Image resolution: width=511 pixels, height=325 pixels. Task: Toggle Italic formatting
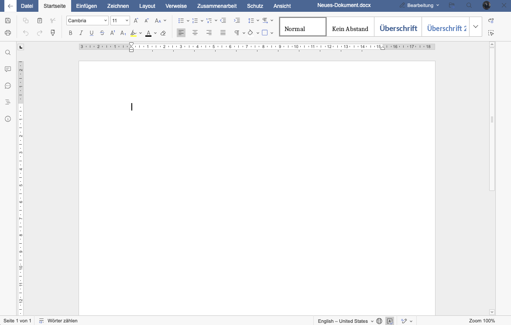click(x=81, y=33)
